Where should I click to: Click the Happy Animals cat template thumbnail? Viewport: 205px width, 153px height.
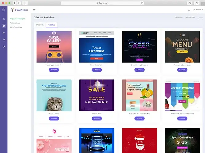[54, 95]
